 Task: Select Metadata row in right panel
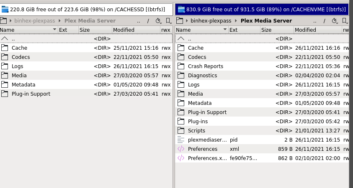tap(262, 103)
